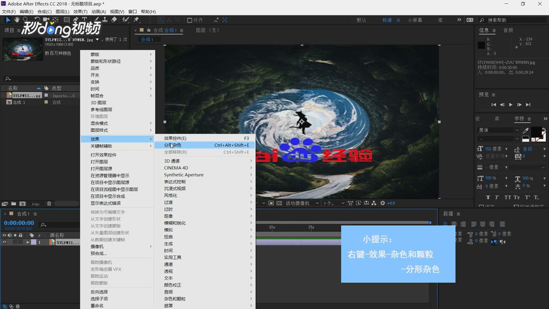This screenshot has height=309, width=549.
Task: Apply All Caps text style
Action: (x=508, y=197)
